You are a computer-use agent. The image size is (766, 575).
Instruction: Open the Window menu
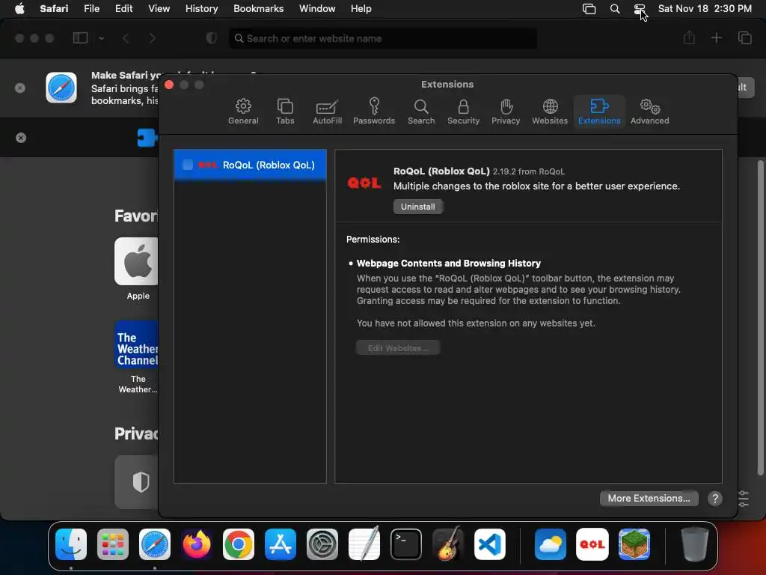(317, 9)
